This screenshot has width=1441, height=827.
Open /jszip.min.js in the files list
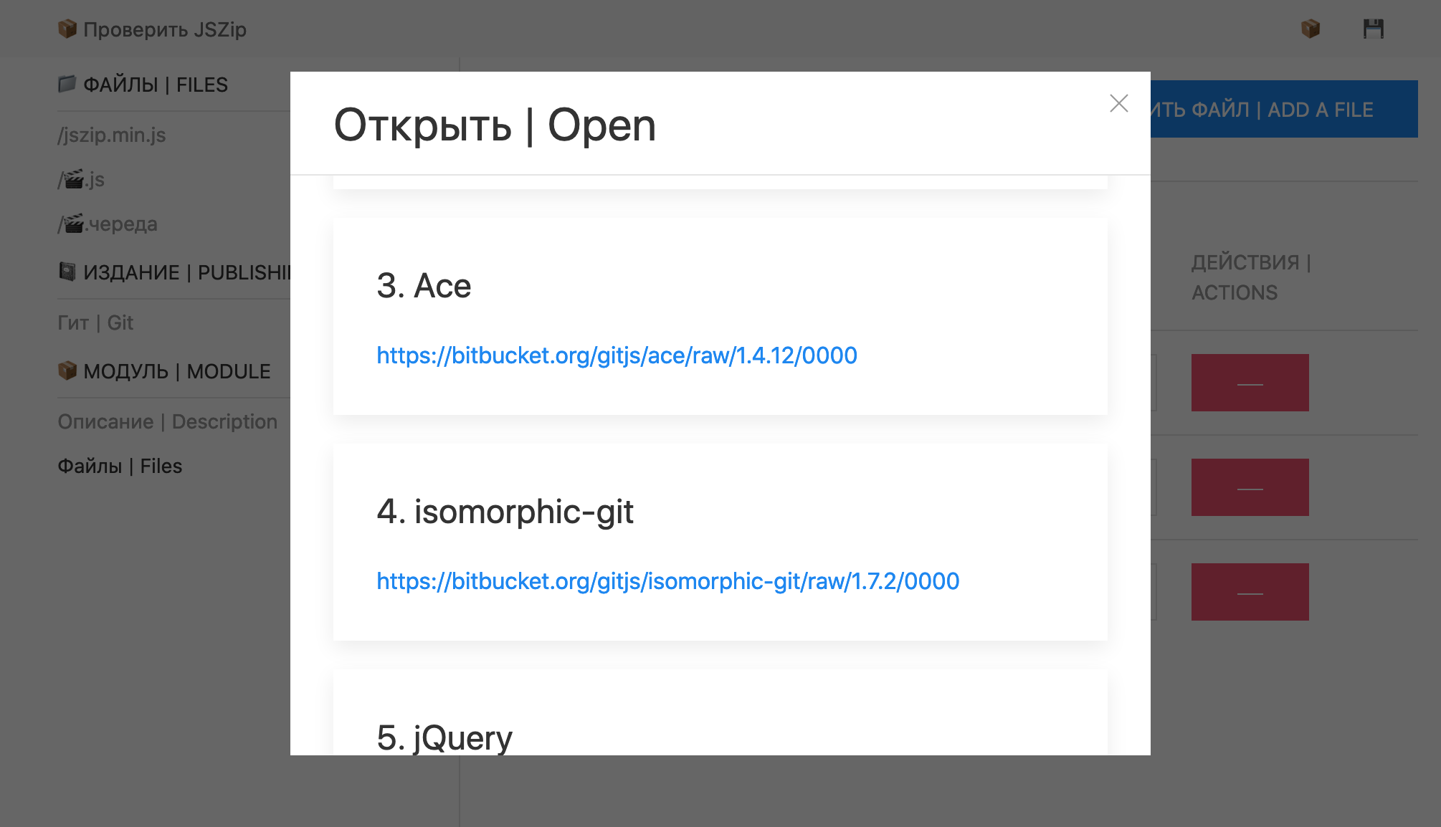point(112,135)
